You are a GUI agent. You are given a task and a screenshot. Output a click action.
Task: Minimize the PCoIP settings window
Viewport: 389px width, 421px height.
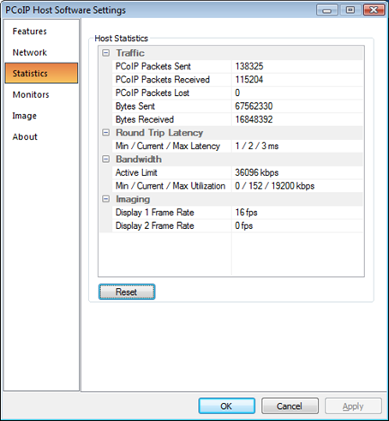327,10
